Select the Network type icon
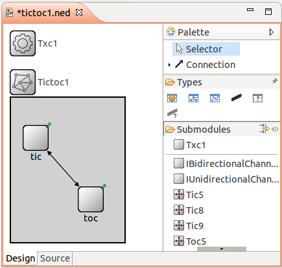This screenshot has height=268, width=282. 215,98
